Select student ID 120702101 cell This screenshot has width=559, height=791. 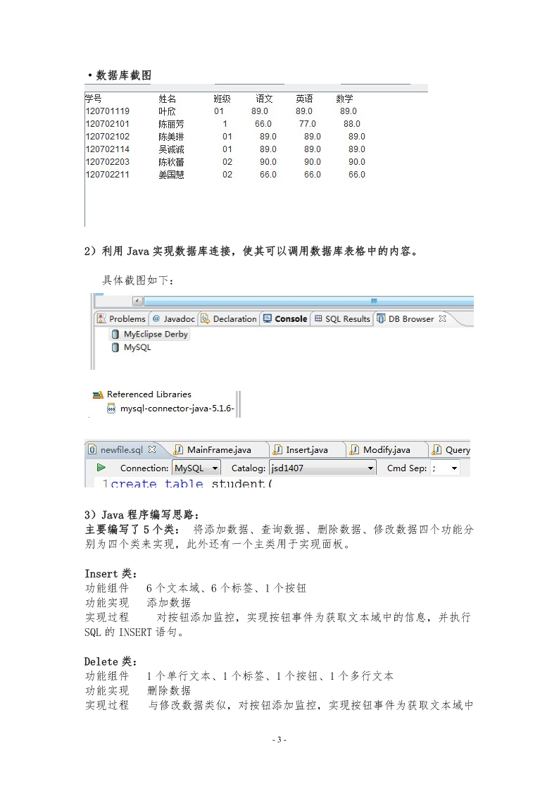tap(107, 124)
